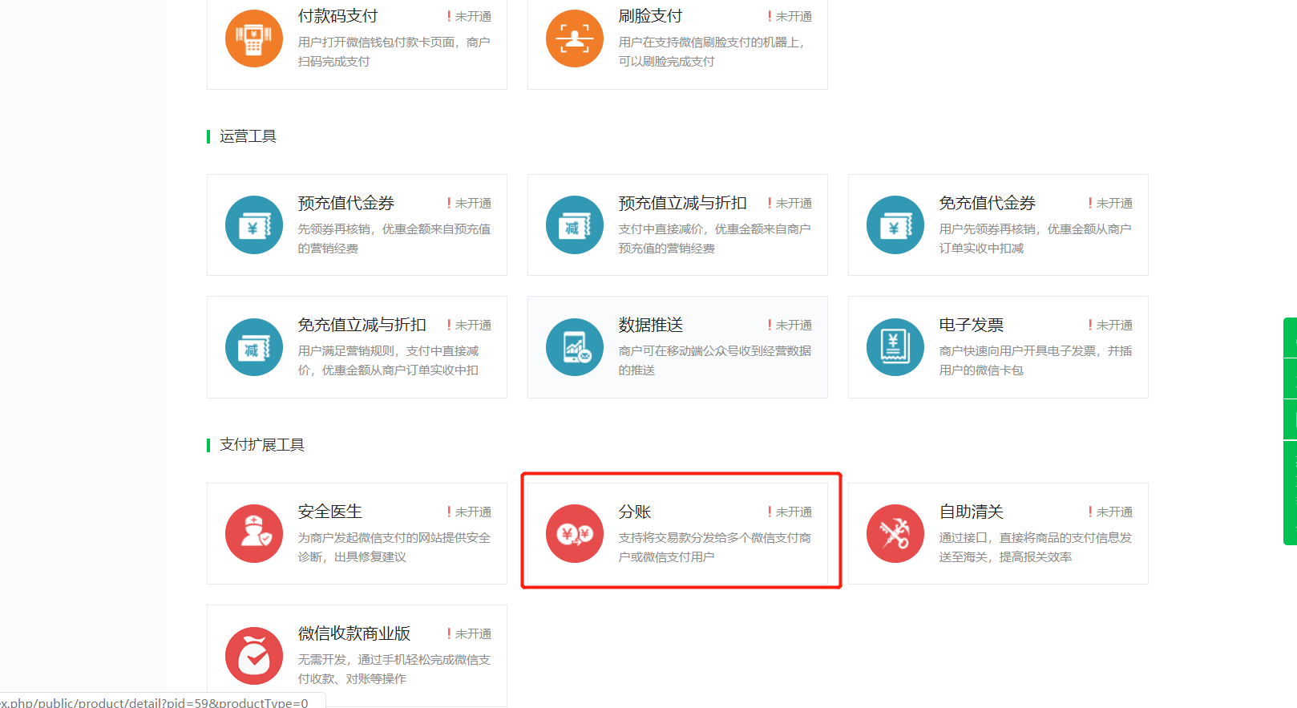
Task: Click 未开通 status on 分账 card
Action: pyautogui.click(x=790, y=512)
